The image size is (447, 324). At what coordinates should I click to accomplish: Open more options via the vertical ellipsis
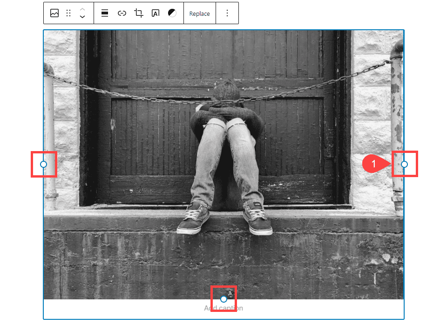pyautogui.click(x=227, y=13)
